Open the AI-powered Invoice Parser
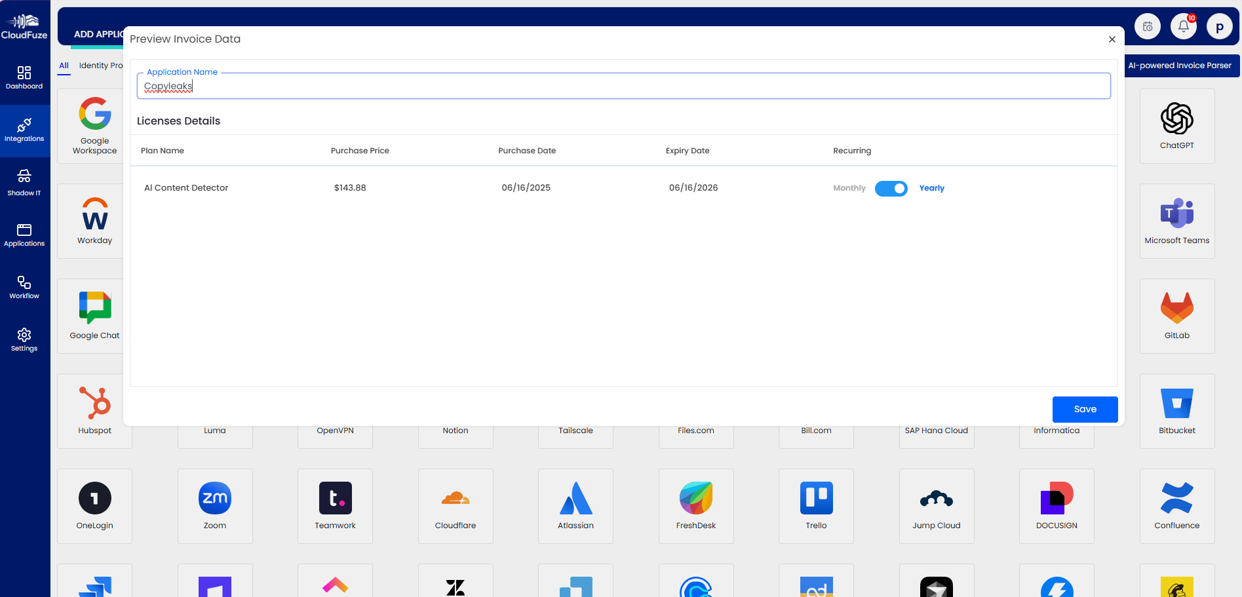 1179,65
